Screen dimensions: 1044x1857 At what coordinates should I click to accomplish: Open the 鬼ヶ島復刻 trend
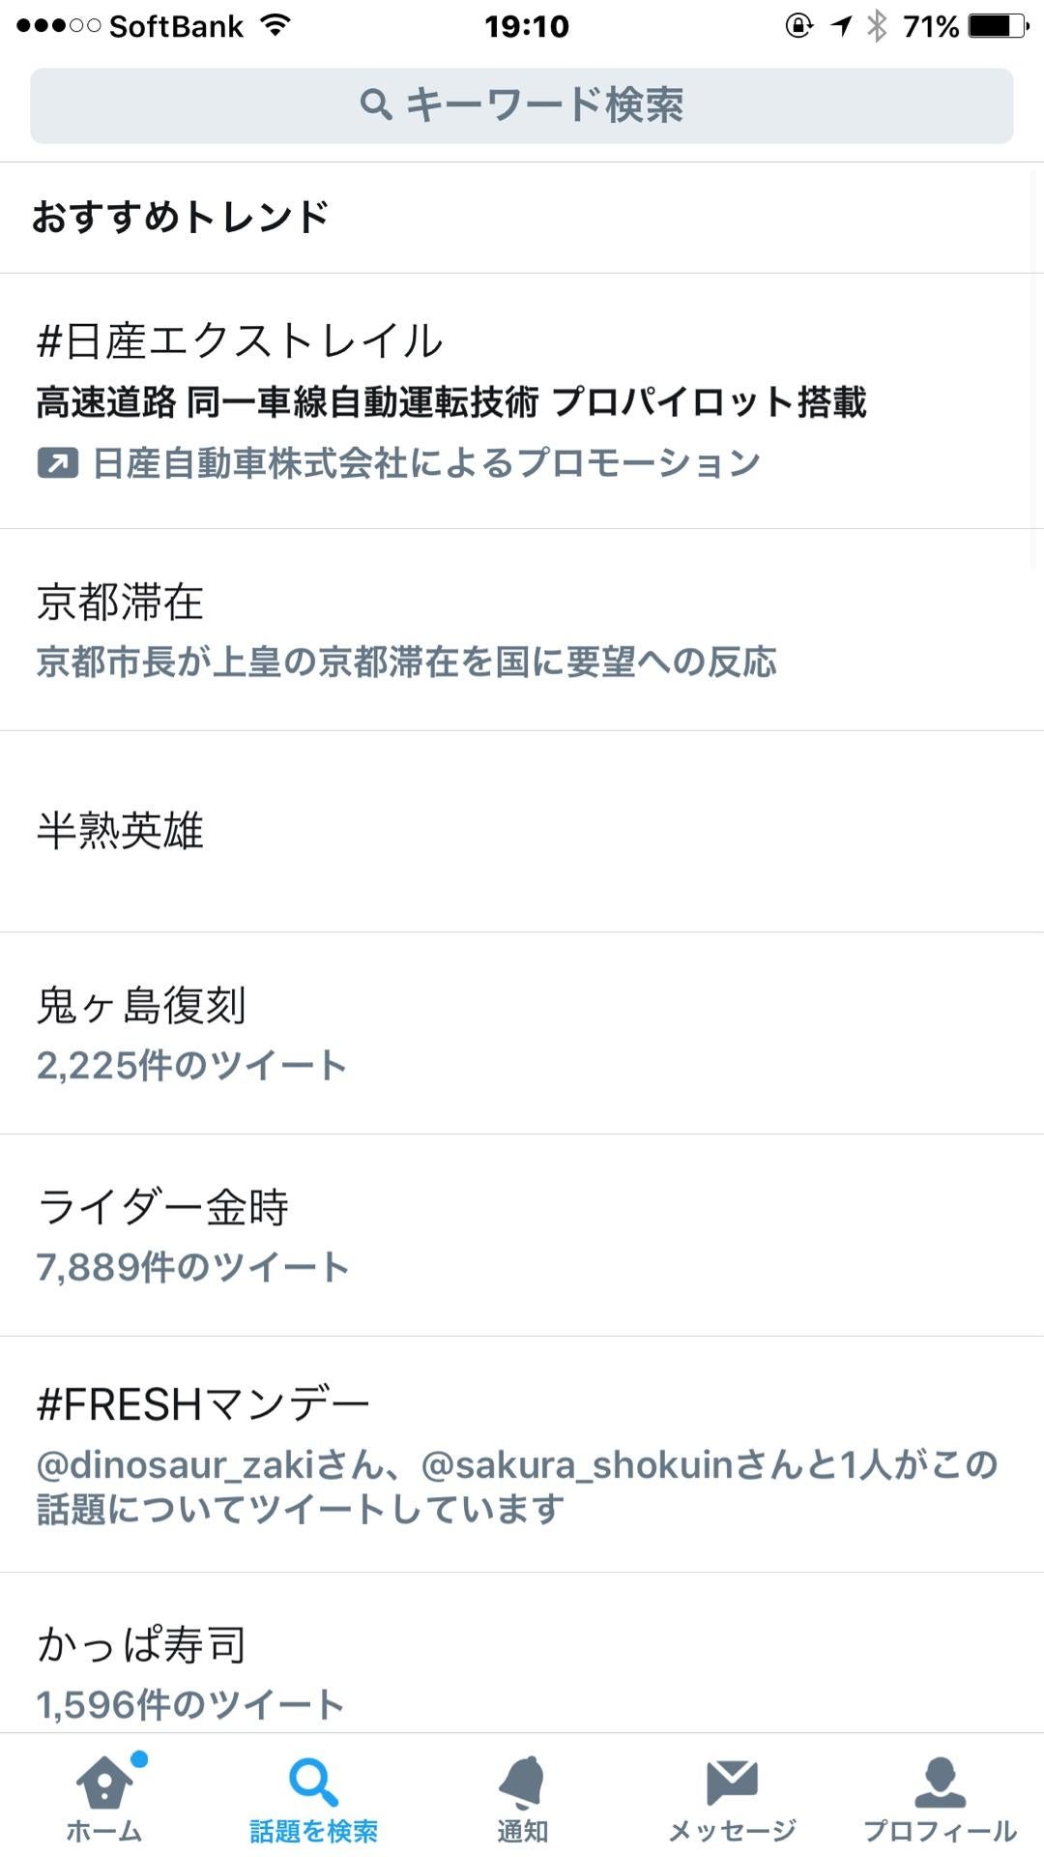[x=522, y=1034]
